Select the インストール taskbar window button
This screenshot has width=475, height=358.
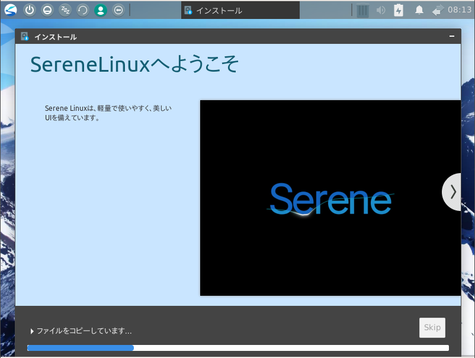pos(240,10)
